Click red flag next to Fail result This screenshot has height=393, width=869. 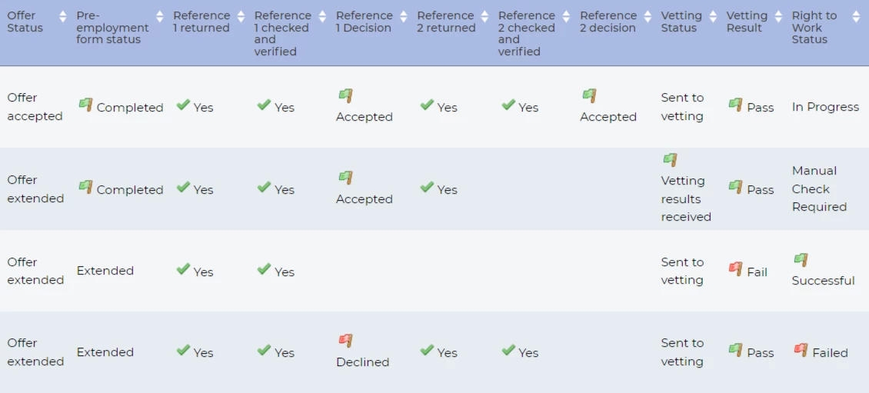coord(736,269)
